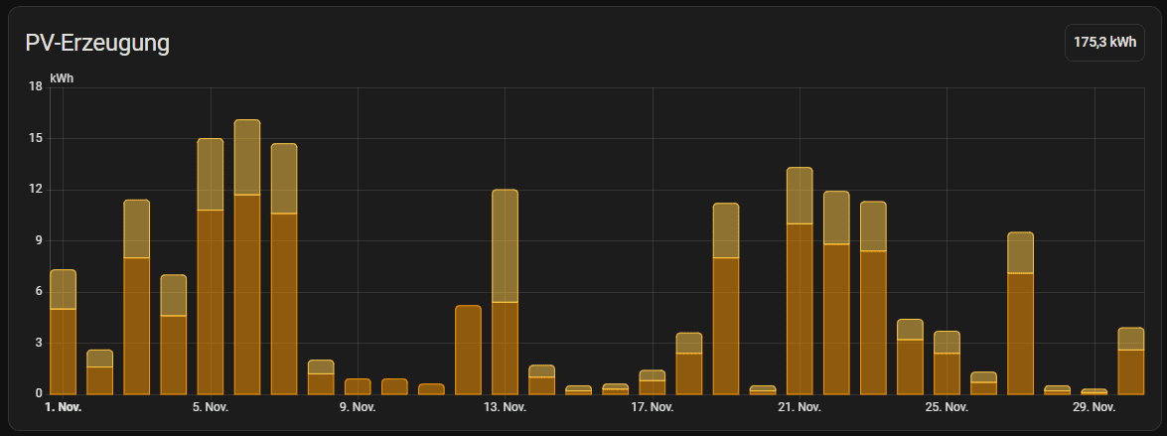Screen dimensions: 1167x436
Task: Click the 12 y-axis value
Action: (36, 190)
